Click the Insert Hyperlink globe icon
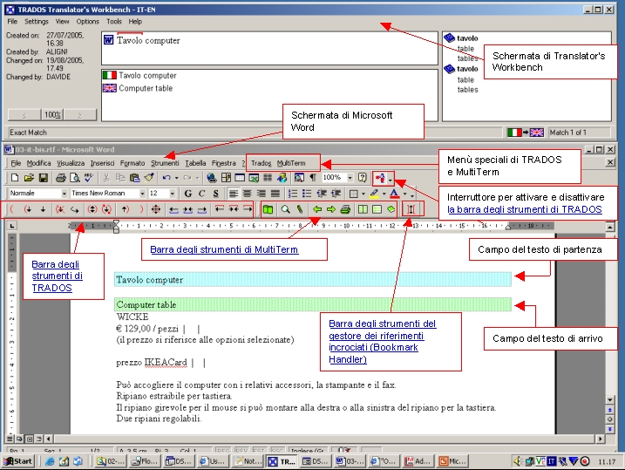Screen dimensions: 625x470 [x=212, y=178]
